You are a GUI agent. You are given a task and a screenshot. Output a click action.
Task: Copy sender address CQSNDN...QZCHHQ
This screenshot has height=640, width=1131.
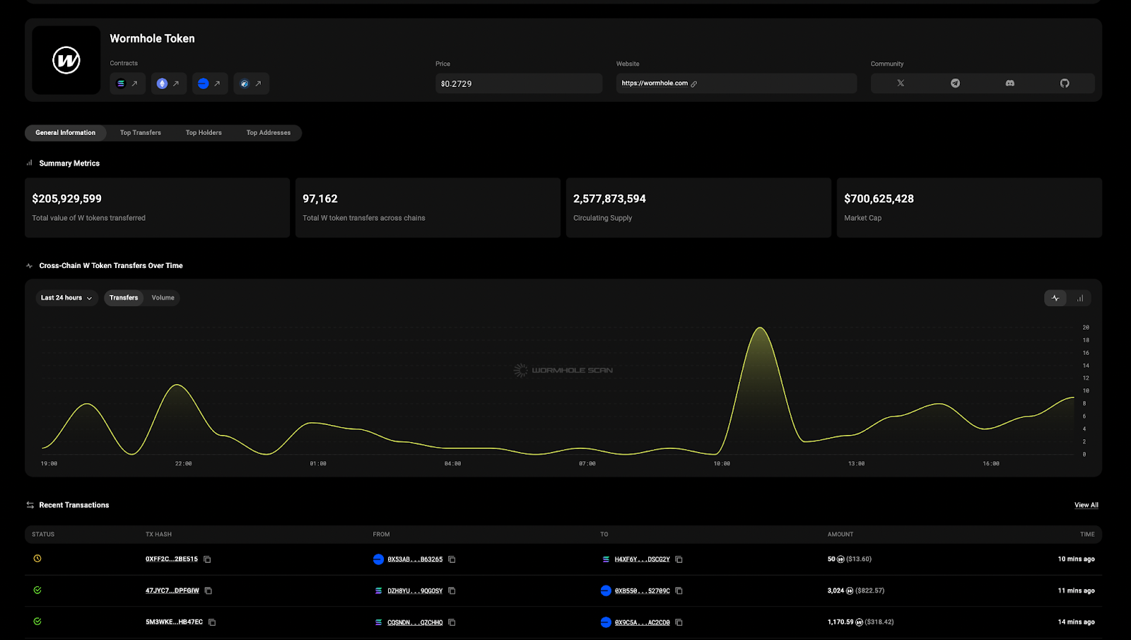[x=452, y=622]
